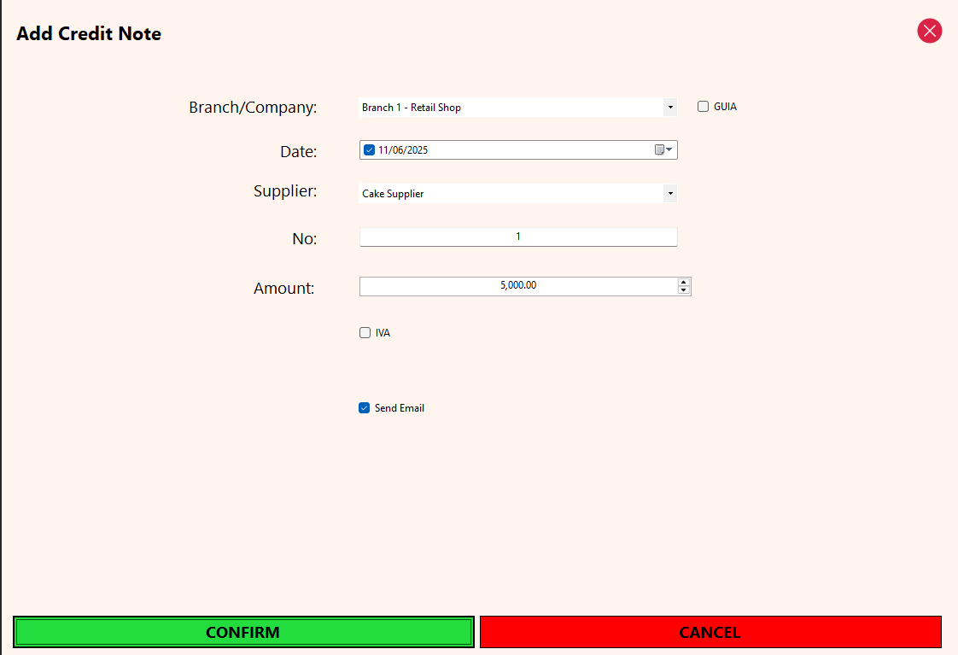The width and height of the screenshot is (958, 655).
Task: Open the calendar picker in Date field
Action: point(663,149)
